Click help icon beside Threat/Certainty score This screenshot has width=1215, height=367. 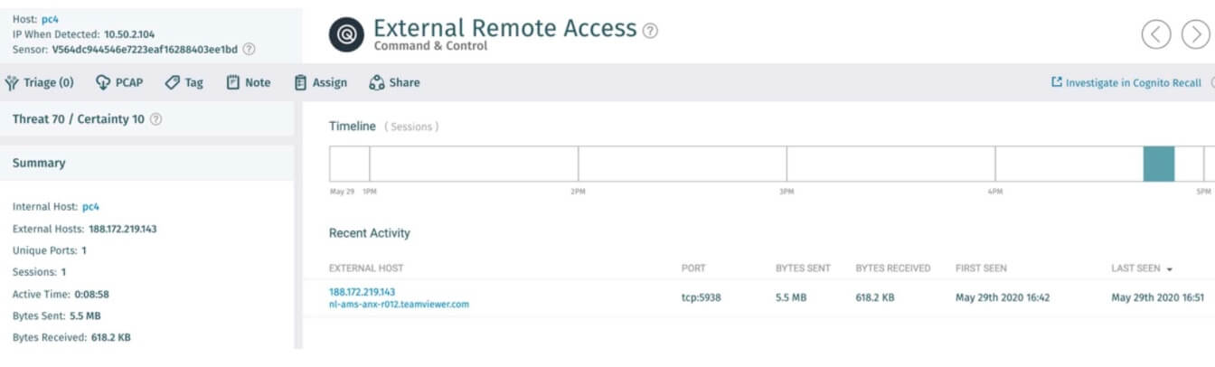click(x=155, y=119)
